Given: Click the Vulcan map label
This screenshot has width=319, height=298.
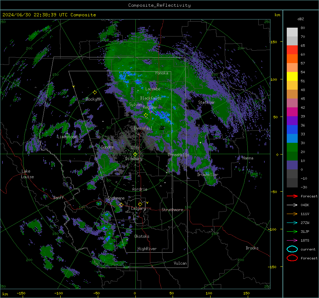Looking at the screenshot, I should [180, 263].
